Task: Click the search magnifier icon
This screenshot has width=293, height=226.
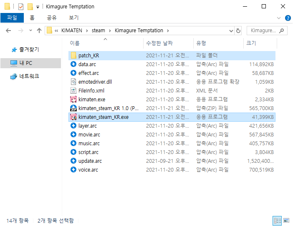Action: pyautogui.click(x=281, y=31)
